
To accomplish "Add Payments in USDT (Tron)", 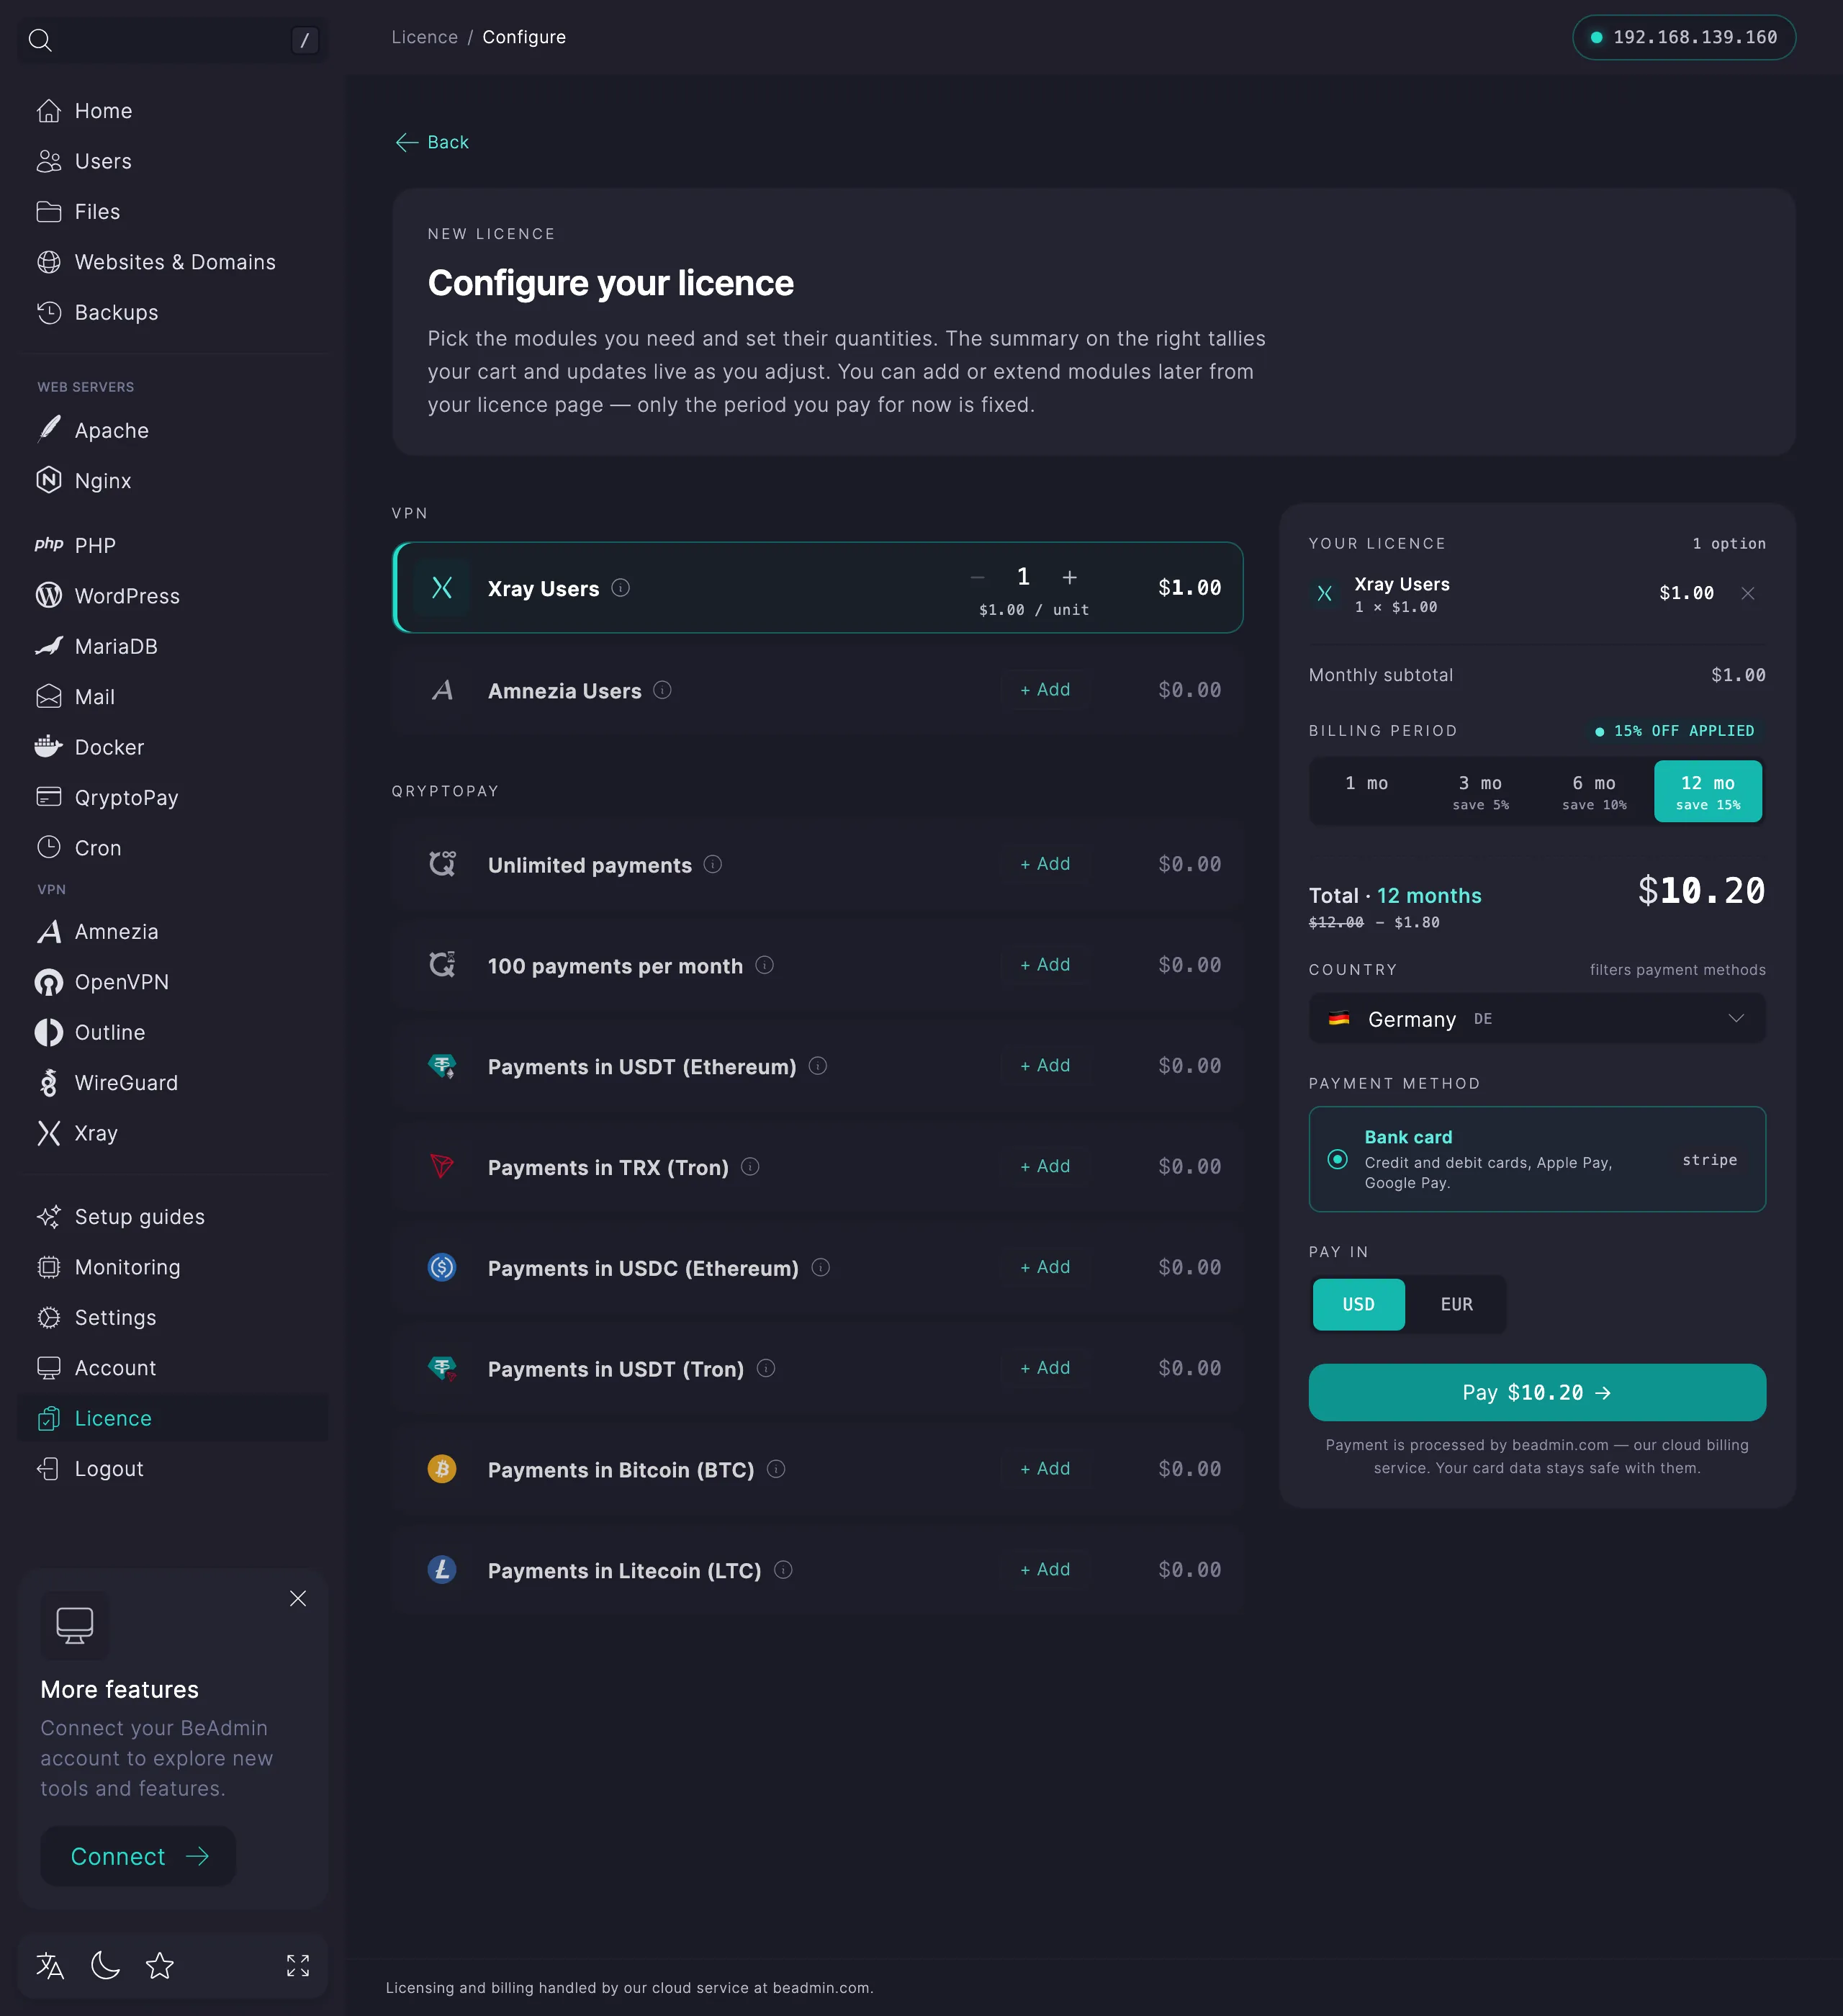I will [1045, 1368].
